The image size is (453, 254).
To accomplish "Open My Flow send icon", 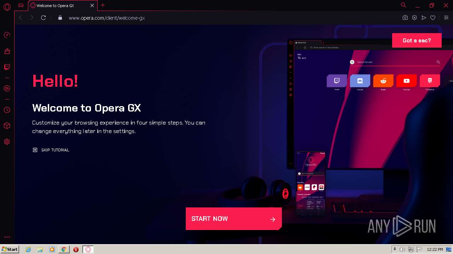I will click(x=424, y=18).
